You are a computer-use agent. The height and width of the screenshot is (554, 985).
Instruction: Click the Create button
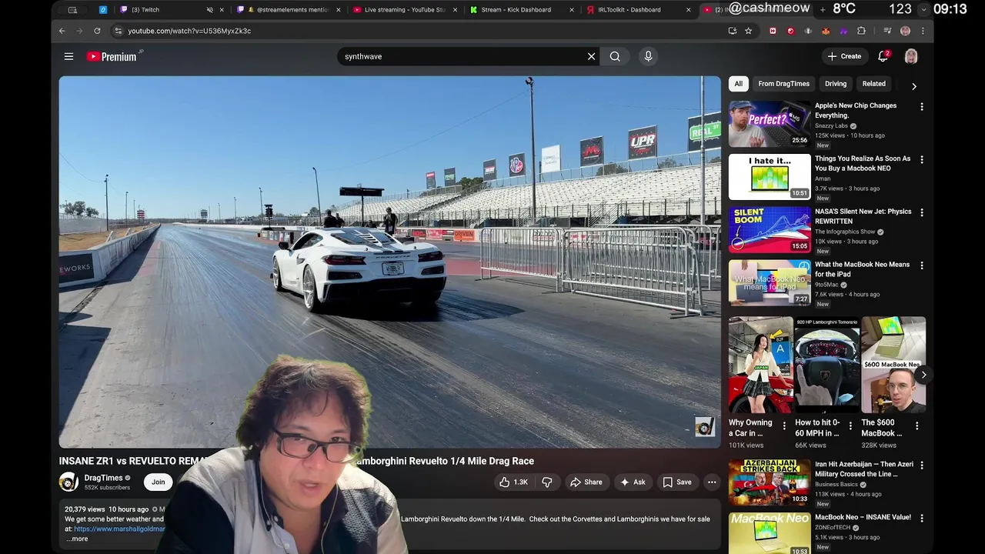point(844,56)
